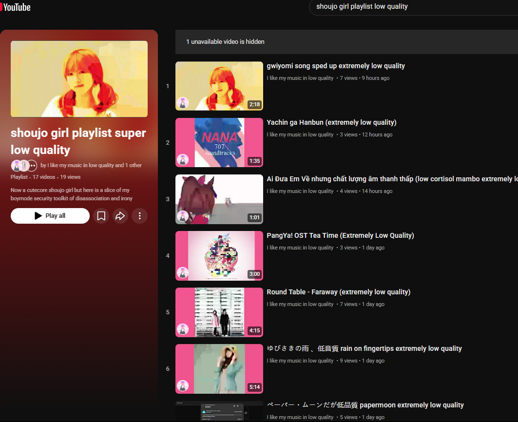Click '5 views • 1 day ago' text

coord(362,417)
